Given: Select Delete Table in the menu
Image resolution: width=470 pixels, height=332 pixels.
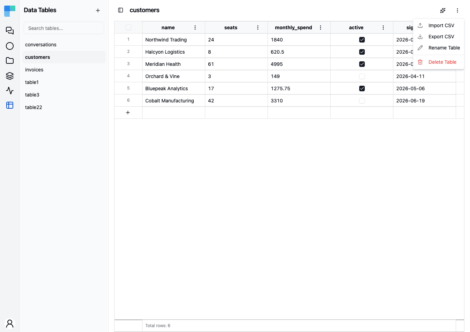Looking at the screenshot, I should pos(438,62).
